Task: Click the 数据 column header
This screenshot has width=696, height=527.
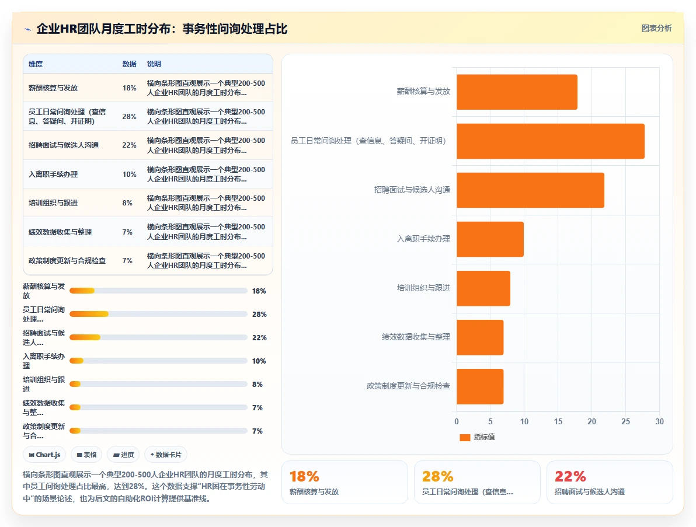Action: 129,64
